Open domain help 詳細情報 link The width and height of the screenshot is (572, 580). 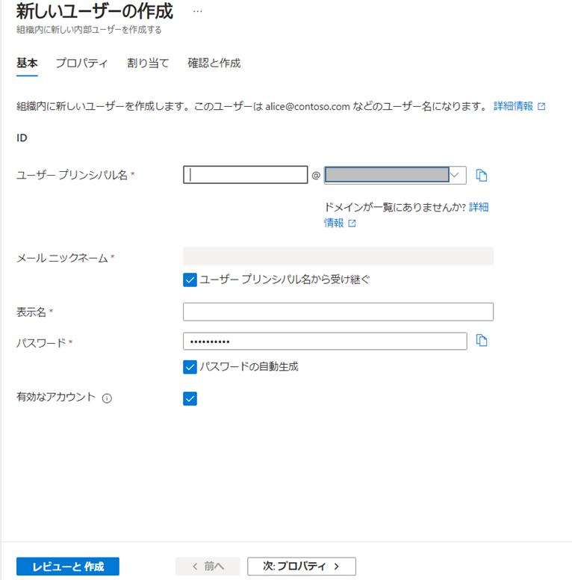[406, 215]
